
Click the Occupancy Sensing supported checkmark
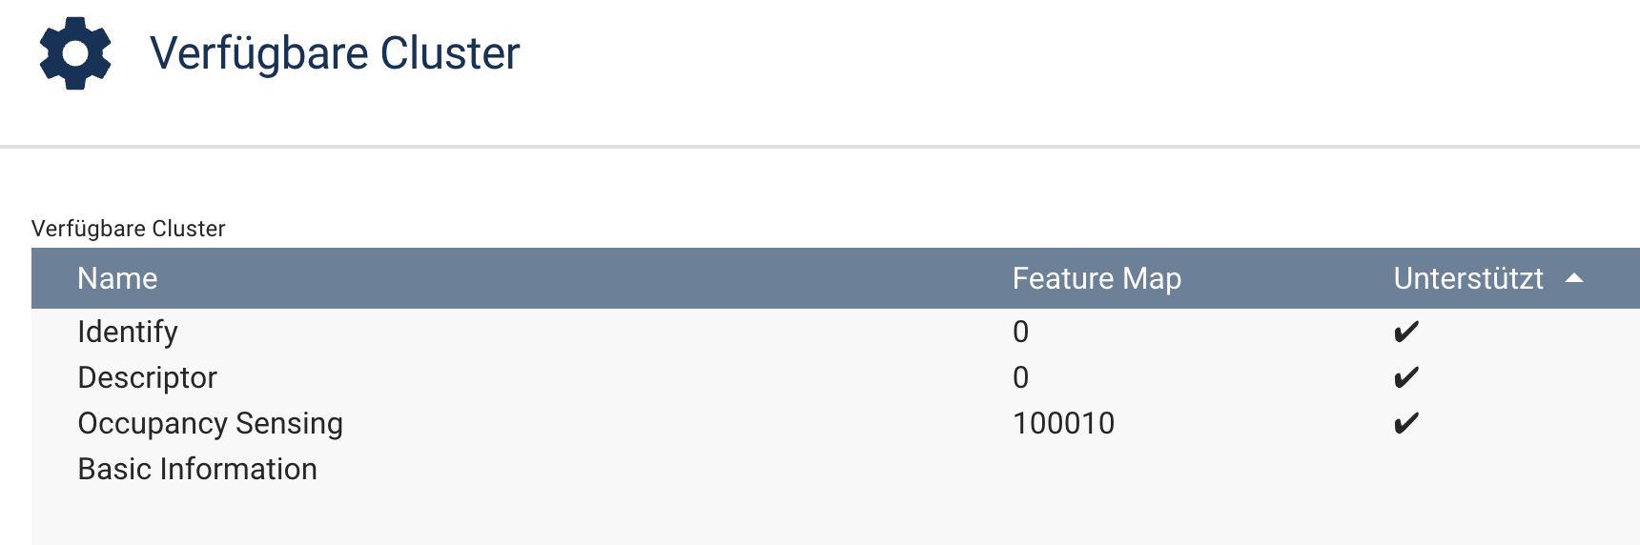tap(1405, 424)
